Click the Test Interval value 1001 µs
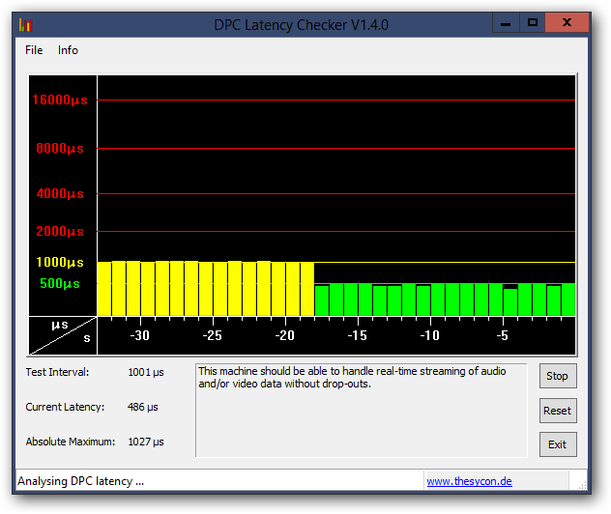The image size is (611, 514). coord(146,372)
